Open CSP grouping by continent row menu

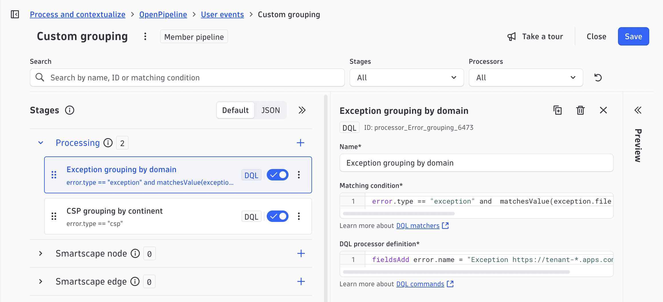tap(299, 216)
